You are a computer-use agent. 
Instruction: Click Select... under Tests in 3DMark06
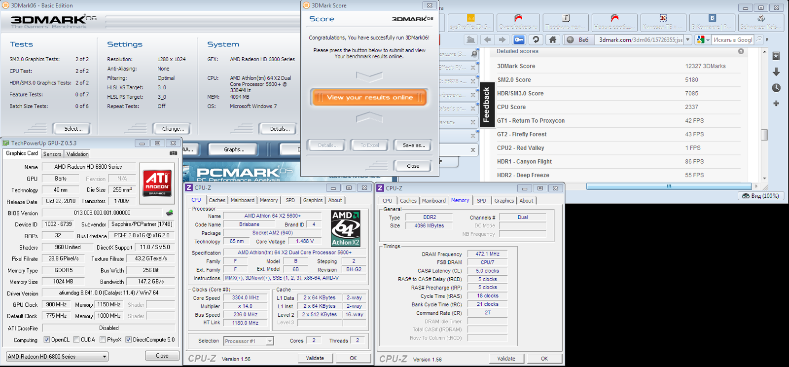tap(73, 129)
